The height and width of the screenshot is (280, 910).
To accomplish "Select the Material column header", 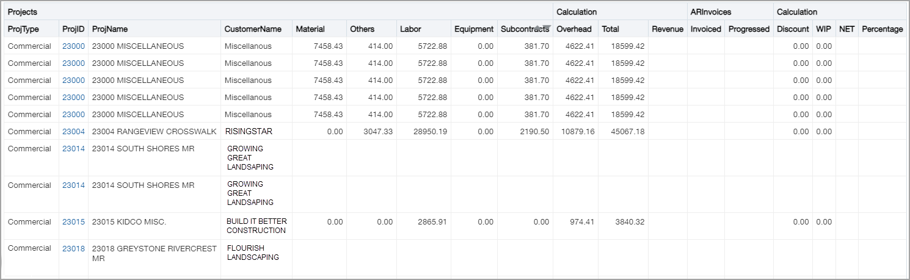I will click(310, 29).
